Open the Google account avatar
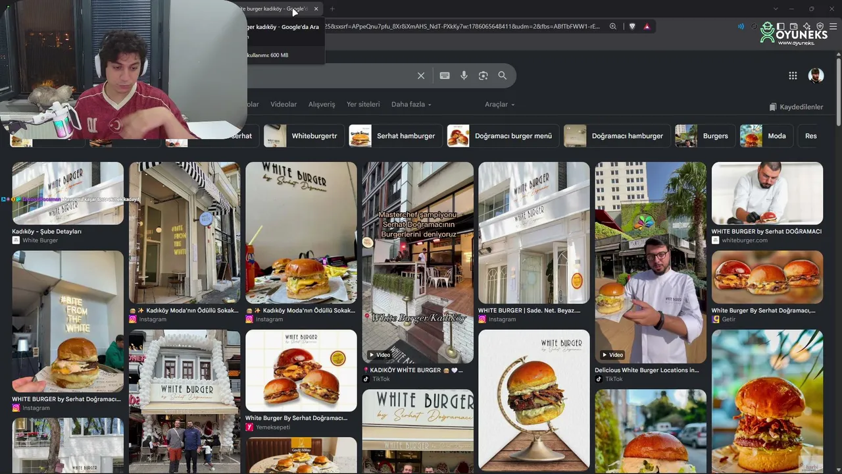This screenshot has height=474, width=842. [816, 76]
